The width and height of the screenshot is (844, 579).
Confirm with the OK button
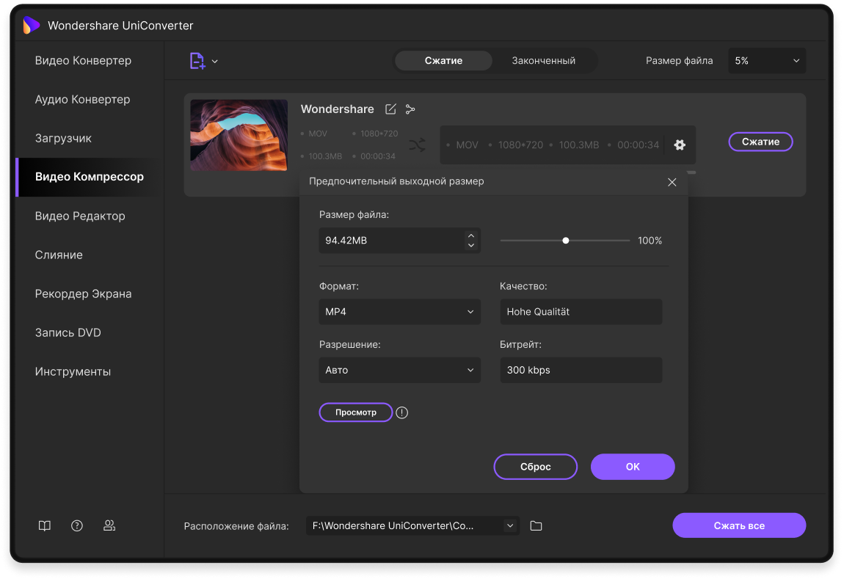pyautogui.click(x=633, y=467)
